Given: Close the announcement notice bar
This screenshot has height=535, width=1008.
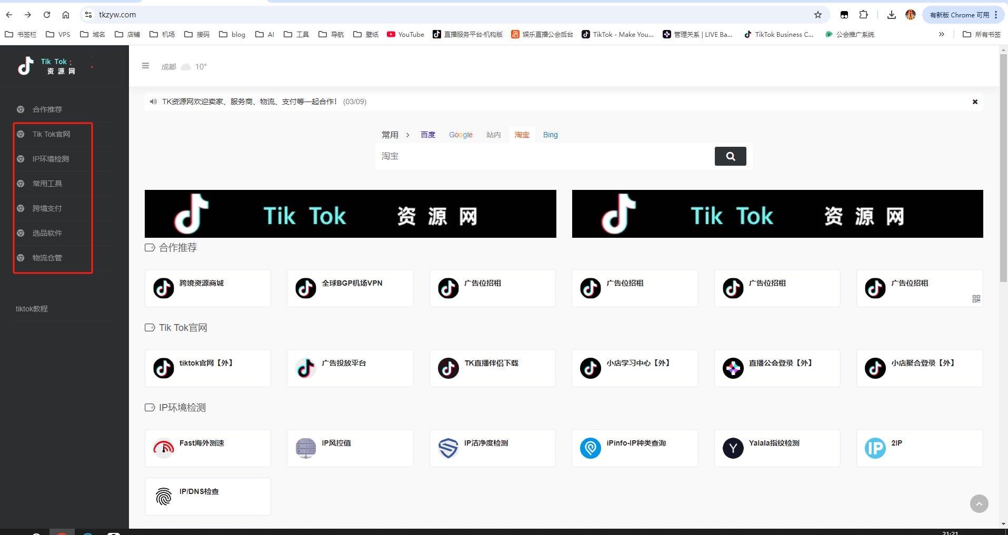Looking at the screenshot, I should 975,102.
